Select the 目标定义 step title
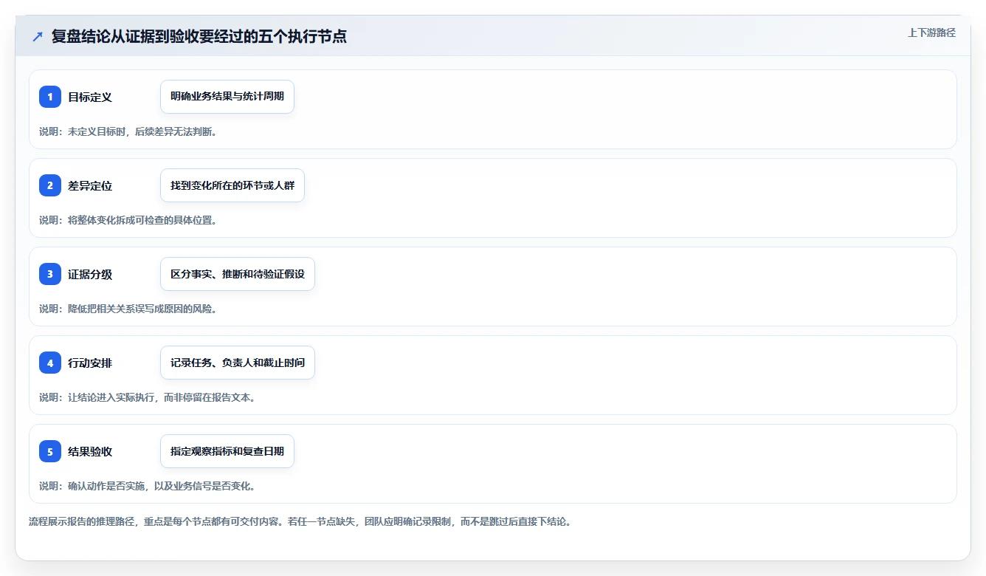The height and width of the screenshot is (576, 986). [x=90, y=97]
